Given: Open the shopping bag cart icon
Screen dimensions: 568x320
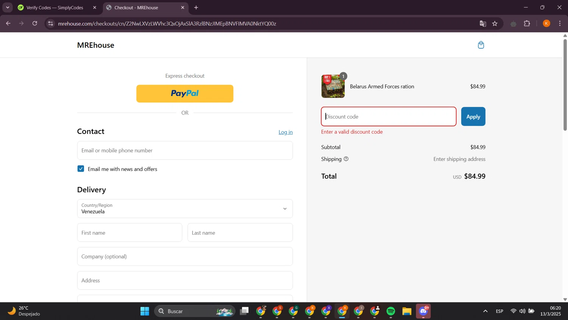Looking at the screenshot, I should pos(481,45).
